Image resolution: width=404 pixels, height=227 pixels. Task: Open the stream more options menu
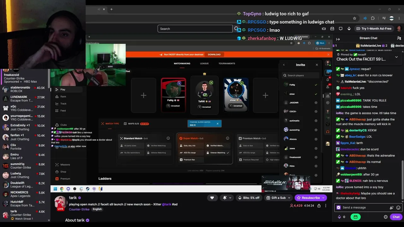click(x=326, y=206)
